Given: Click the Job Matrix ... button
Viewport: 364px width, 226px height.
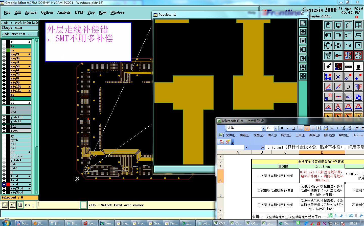Looking at the screenshot, I should click(x=20, y=34).
